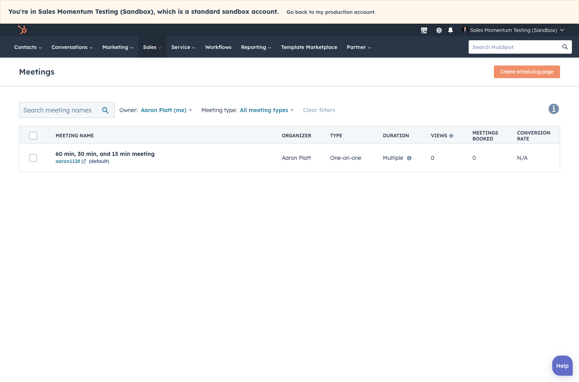Click Clear filters
The height and width of the screenshot is (382, 579).
point(319,110)
